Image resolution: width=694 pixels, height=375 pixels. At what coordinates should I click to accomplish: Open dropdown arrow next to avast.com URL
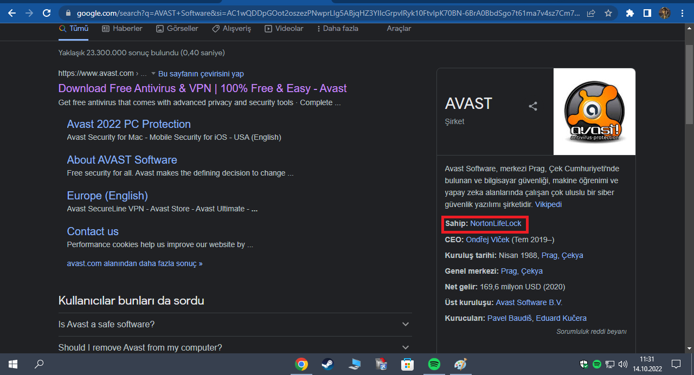(x=153, y=74)
